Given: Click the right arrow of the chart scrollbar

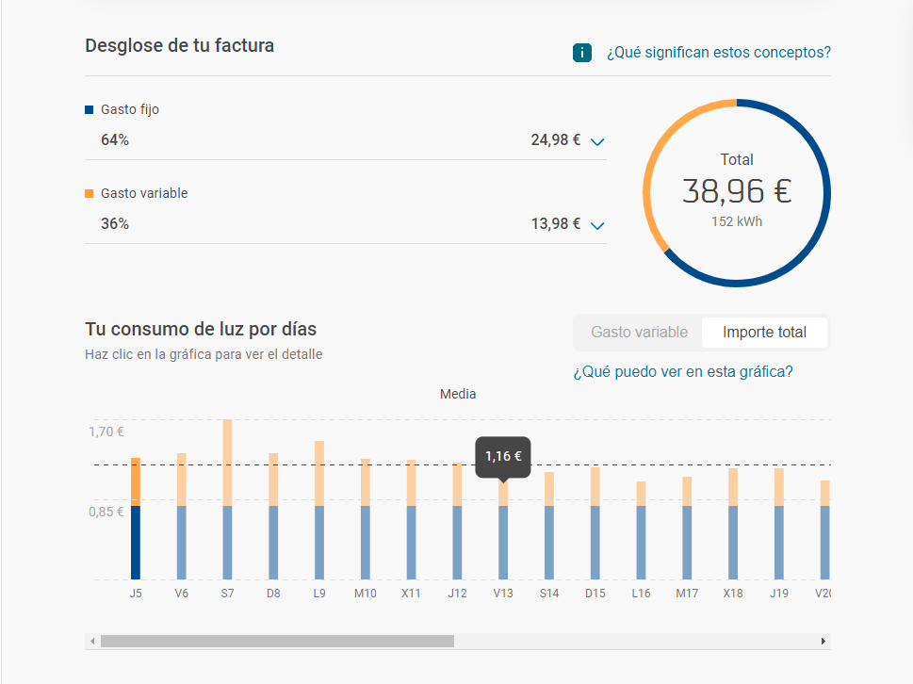Looking at the screenshot, I should [x=823, y=640].
